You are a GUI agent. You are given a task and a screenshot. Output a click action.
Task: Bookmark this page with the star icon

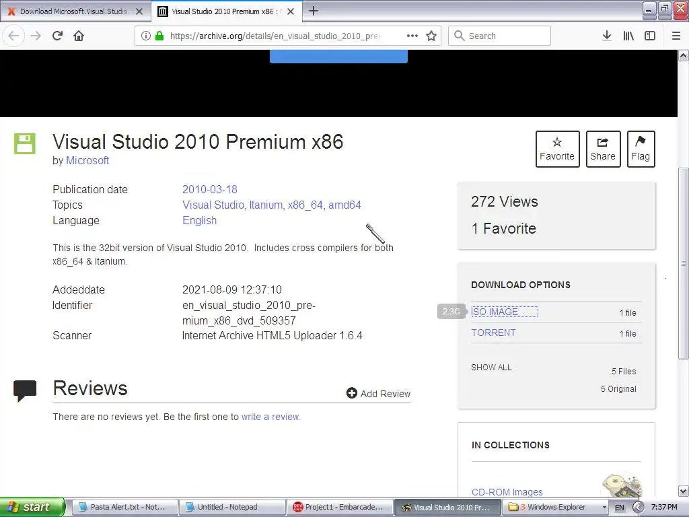tap(431, 36)
